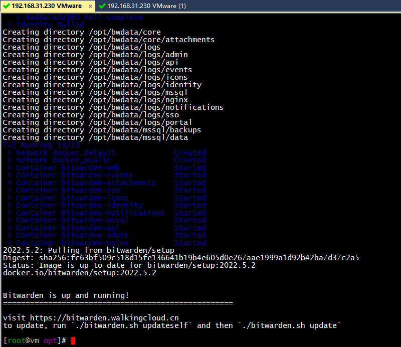The width and height of the screenshot is (401, 347).
Task: Click 'Container bitwarden-attachments' row
Action: click(107, 183)
